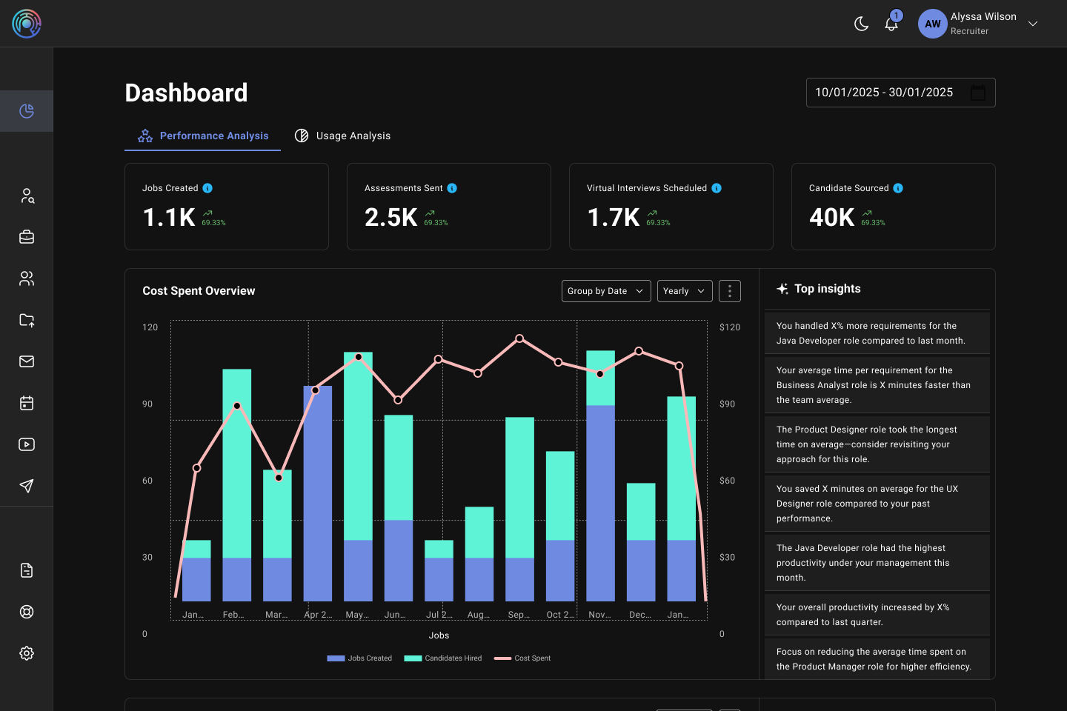Select the Performance Analysis tab

tap(203, 136)
